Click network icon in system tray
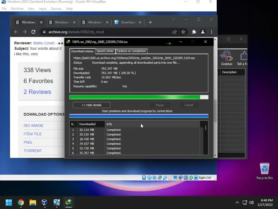The height and width of the screenshot is (209, 278). pos(245,202)
